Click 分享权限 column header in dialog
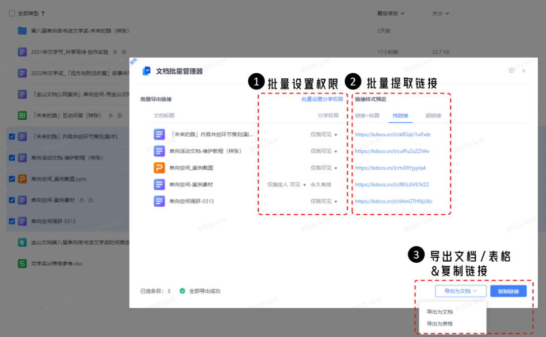Viewport: 546px width, 337px height. 328,116
